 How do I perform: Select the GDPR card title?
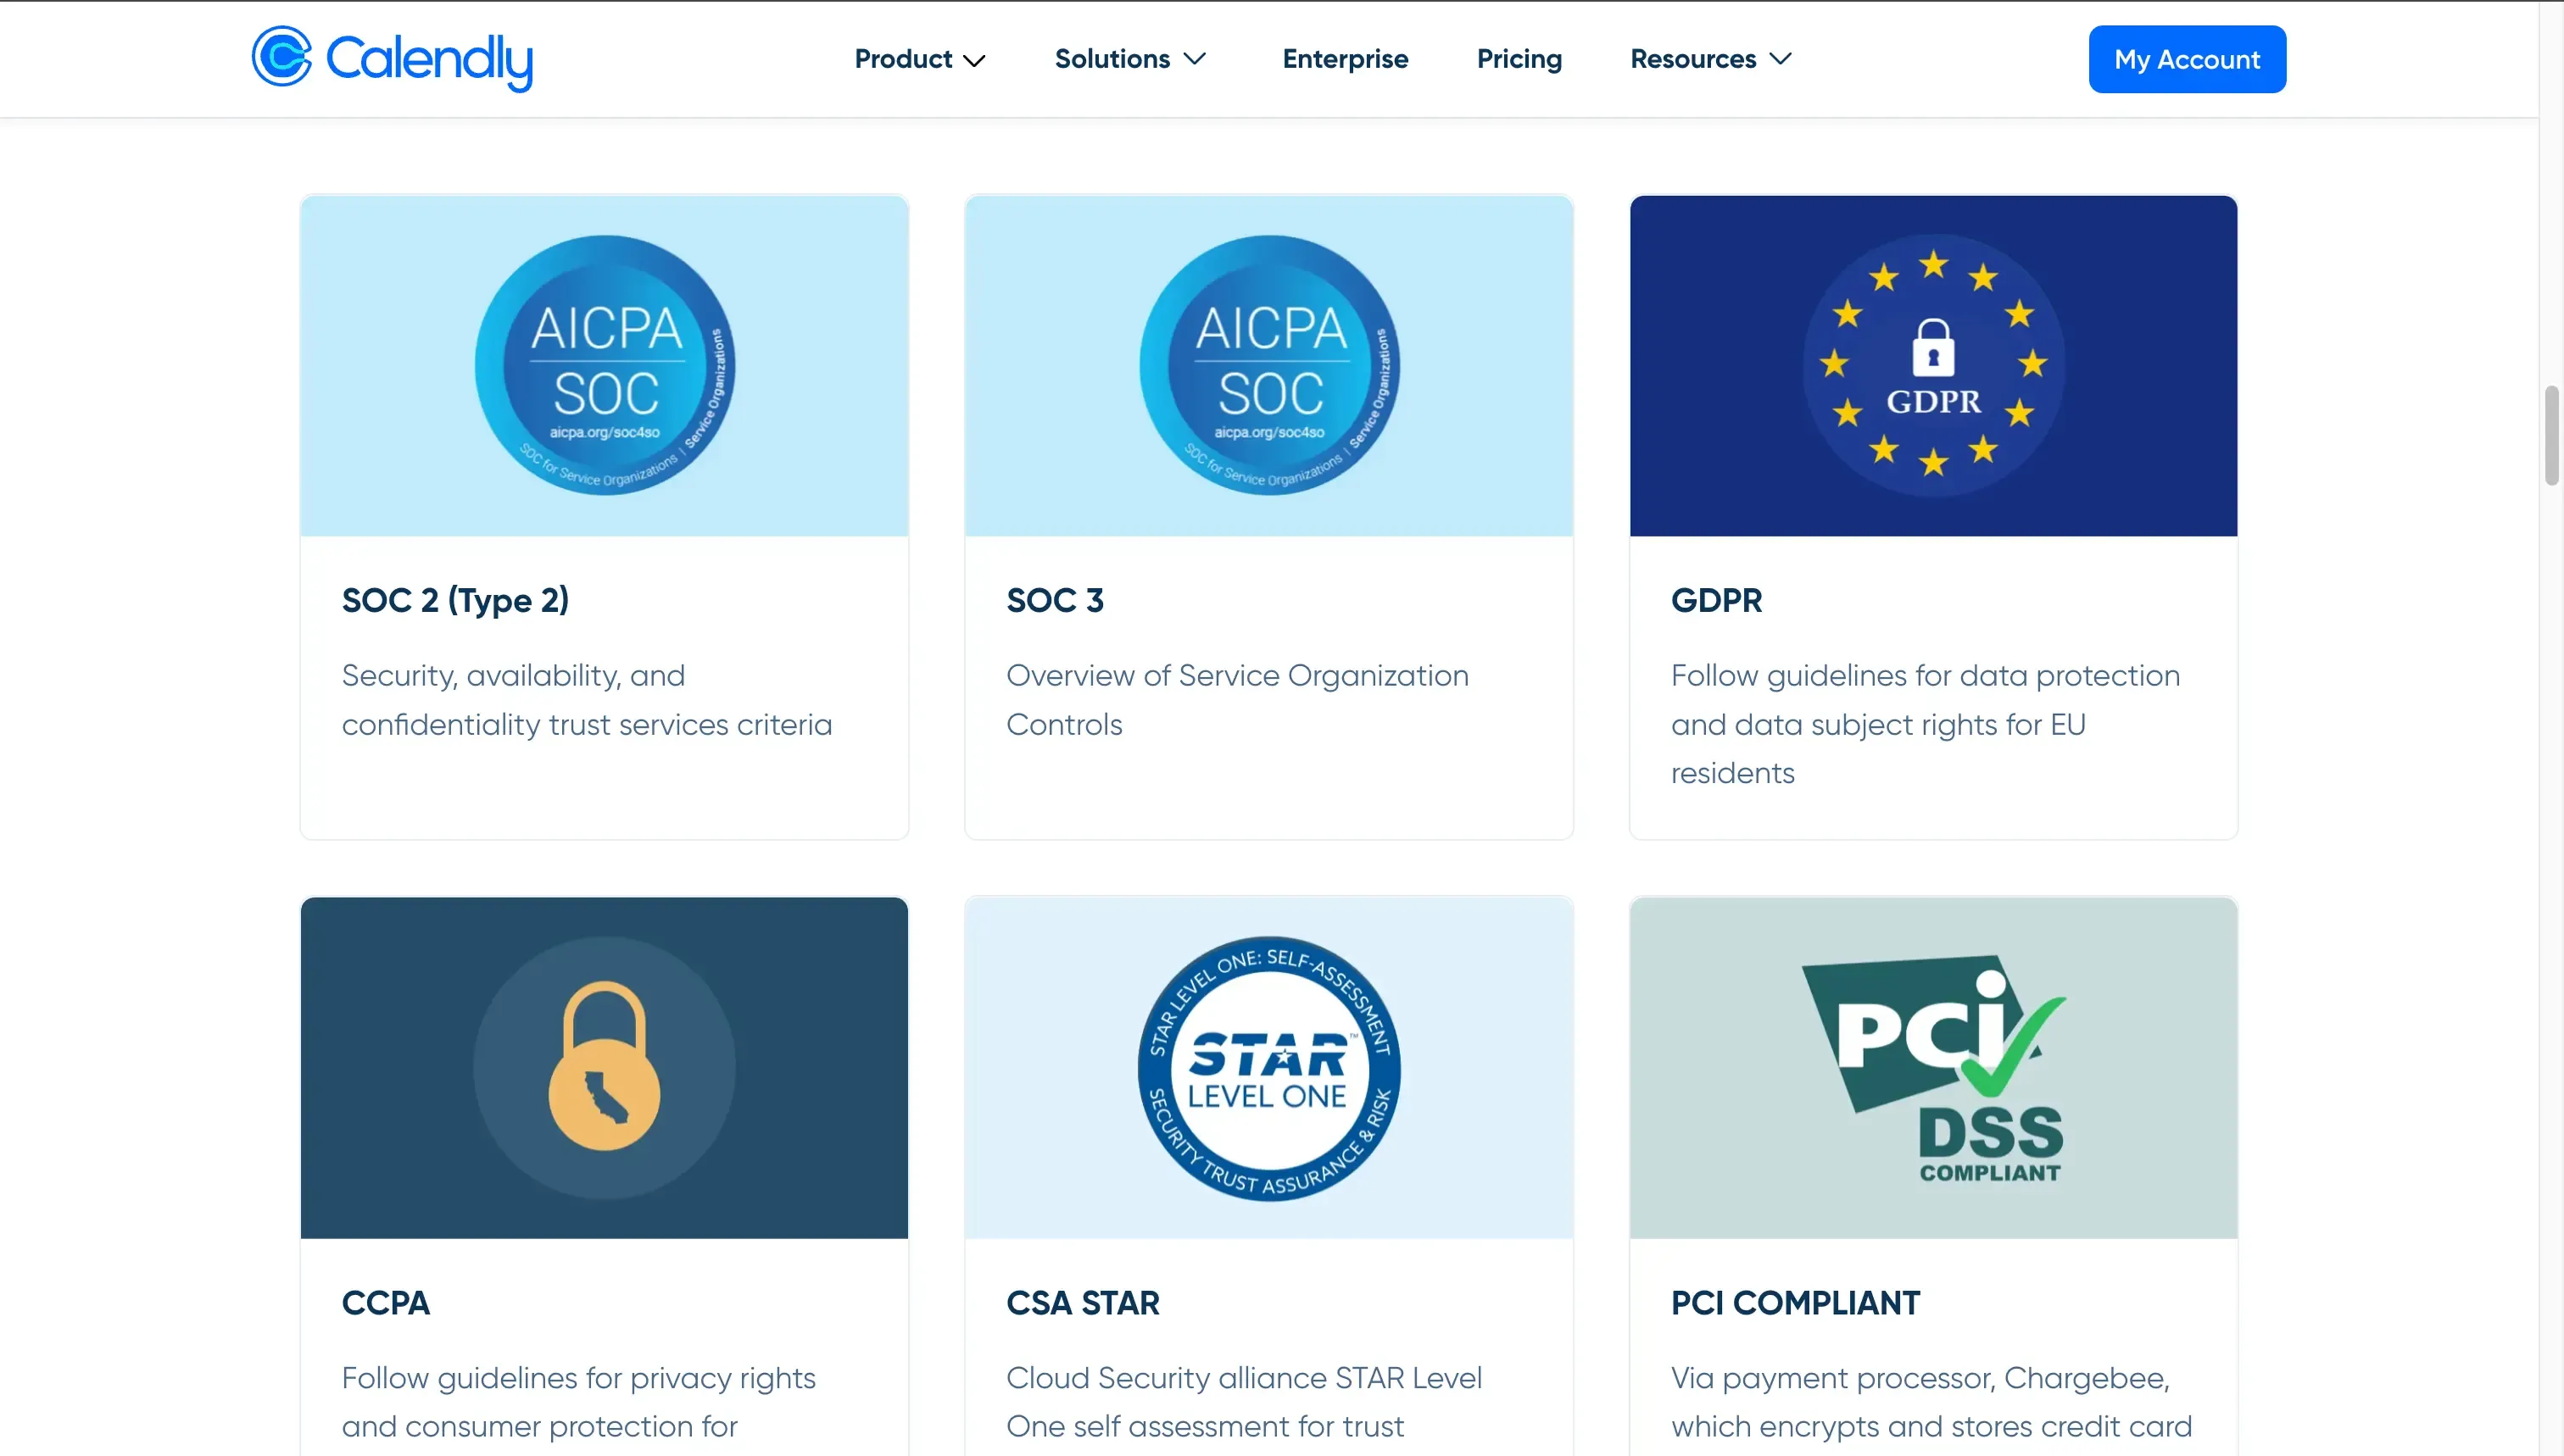pos(1715,600)
